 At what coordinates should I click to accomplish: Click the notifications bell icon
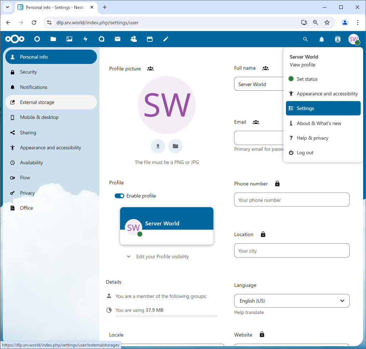click(322, 39)
